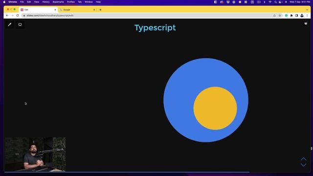Select the Typescript slide title
313x176 pixels.
coord(155,28)
